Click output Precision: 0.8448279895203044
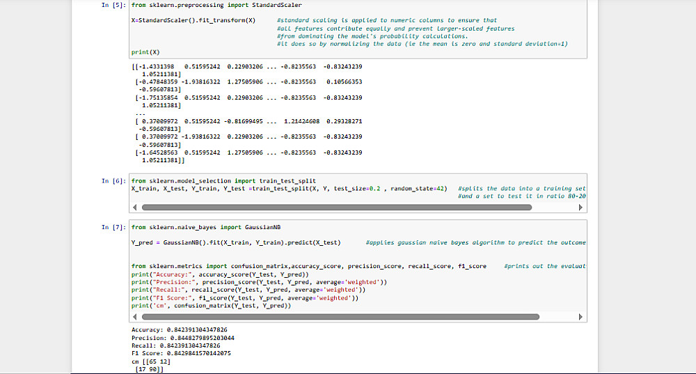This screenshot has height=374, width=696. tap(183, 338)
